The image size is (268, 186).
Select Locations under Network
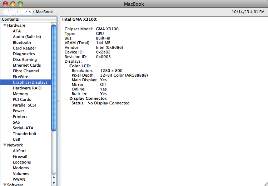click(x=22, y=162)
